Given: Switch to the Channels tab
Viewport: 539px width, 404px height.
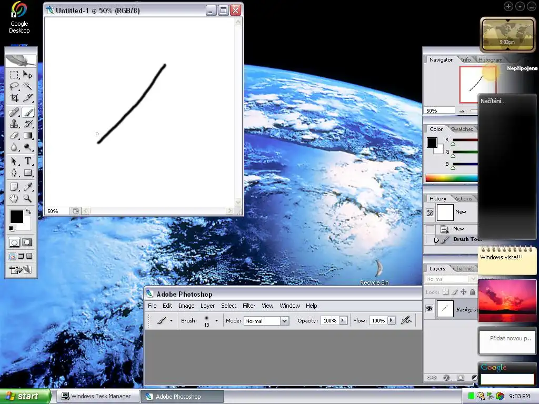Looking at the screenshot, I should [463, 269].
